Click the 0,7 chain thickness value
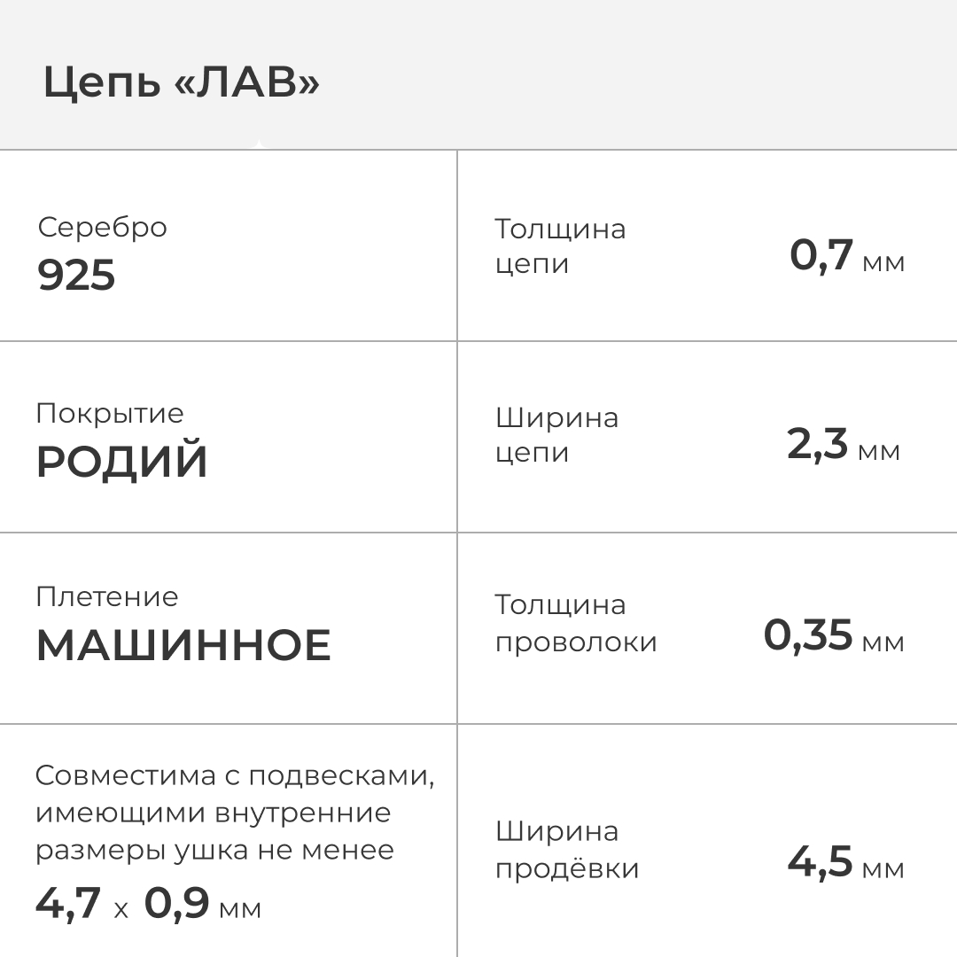957x957 pixels. [x=821, y=256]
